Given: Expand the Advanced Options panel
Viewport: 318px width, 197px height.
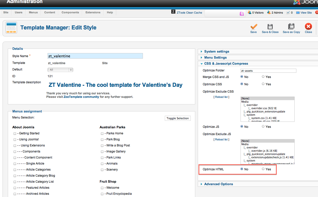Looking at the screenshot, I should (x=218, y=184).
